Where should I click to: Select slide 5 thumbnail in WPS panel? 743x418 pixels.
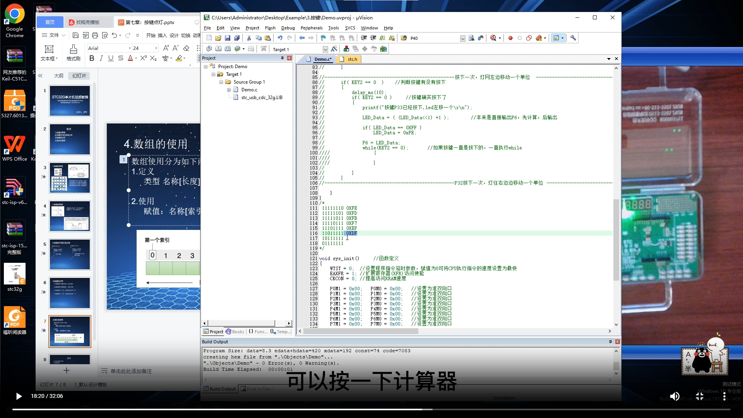tap(70, 254)
